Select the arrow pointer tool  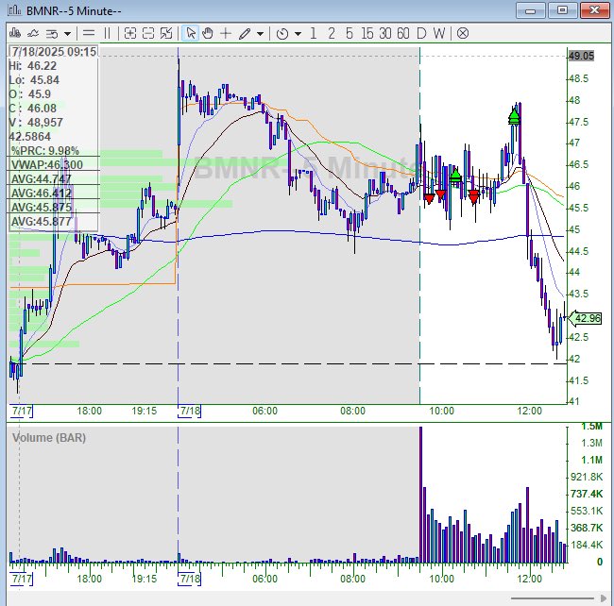191,33
